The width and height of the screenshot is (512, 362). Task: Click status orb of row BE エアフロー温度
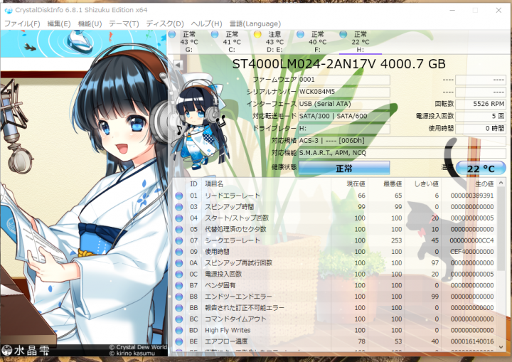(179, 341)
